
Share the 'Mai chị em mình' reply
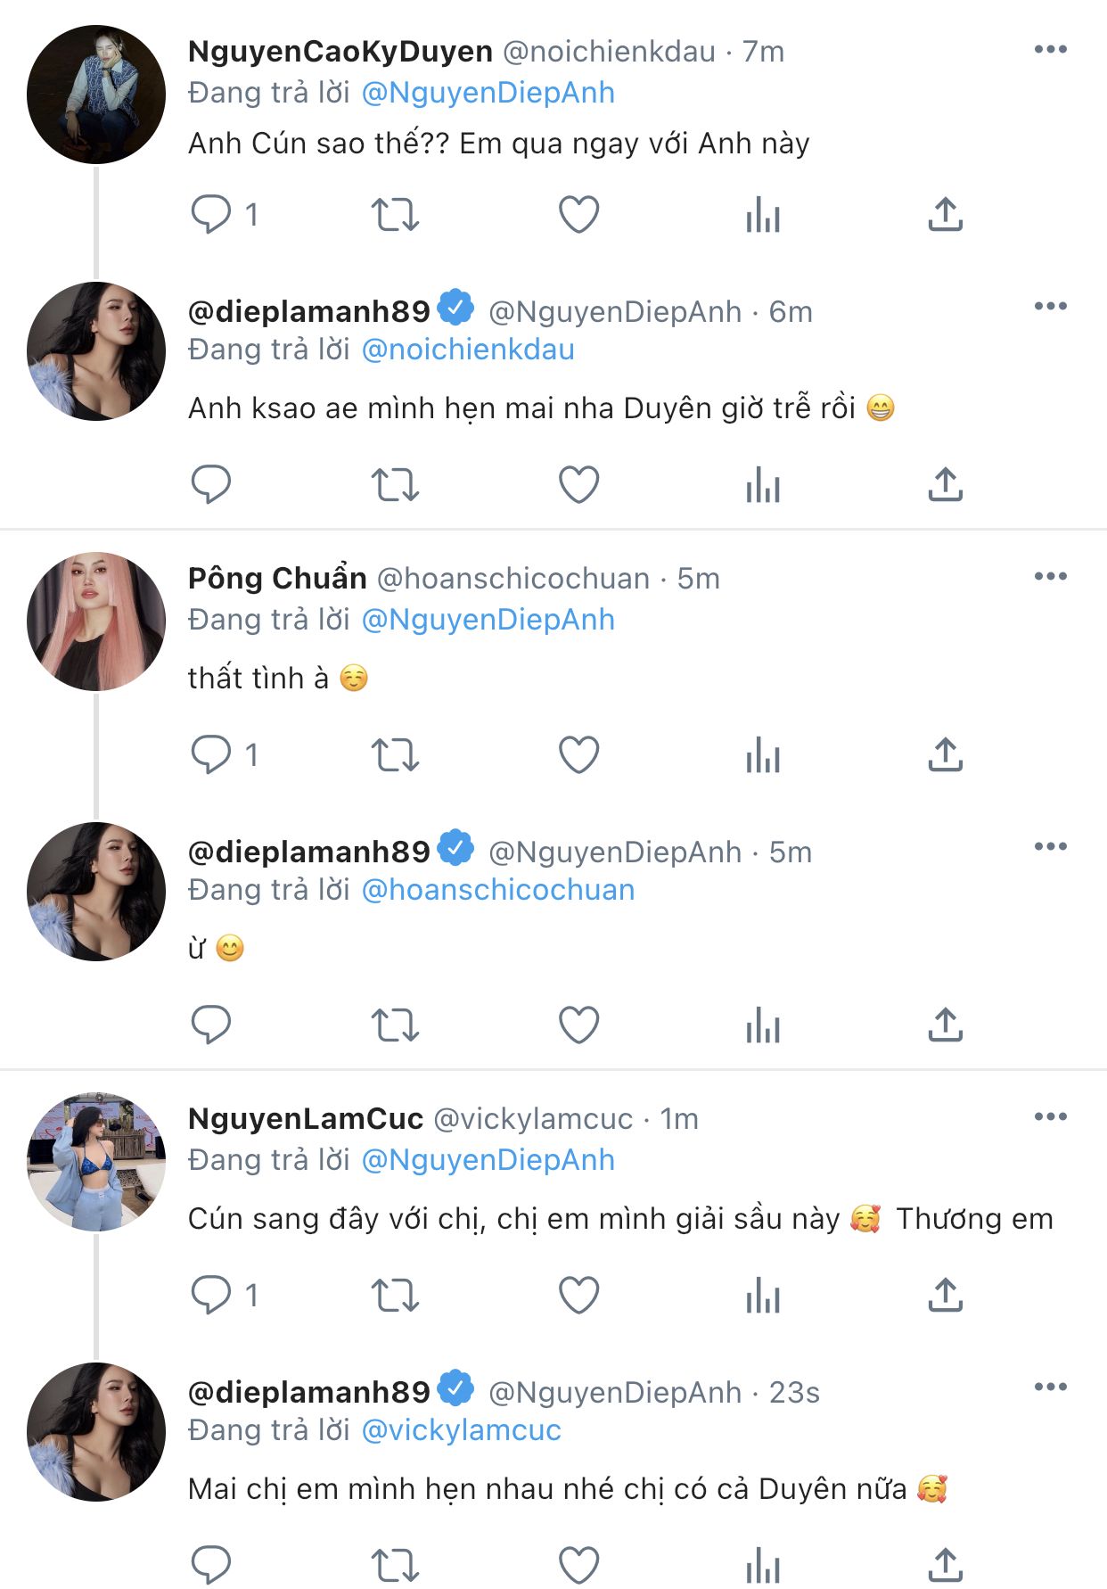point(945,1565)
